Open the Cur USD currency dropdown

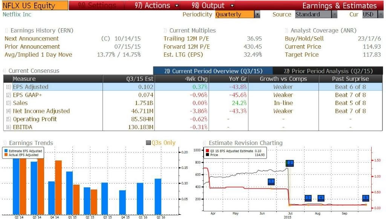370,14
